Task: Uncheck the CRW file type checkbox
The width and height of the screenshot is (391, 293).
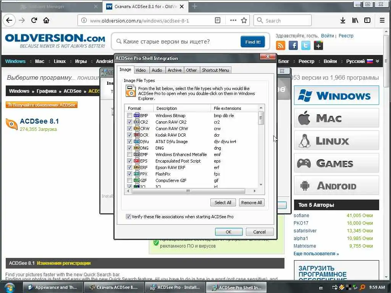Action: (x=129, y=128)
